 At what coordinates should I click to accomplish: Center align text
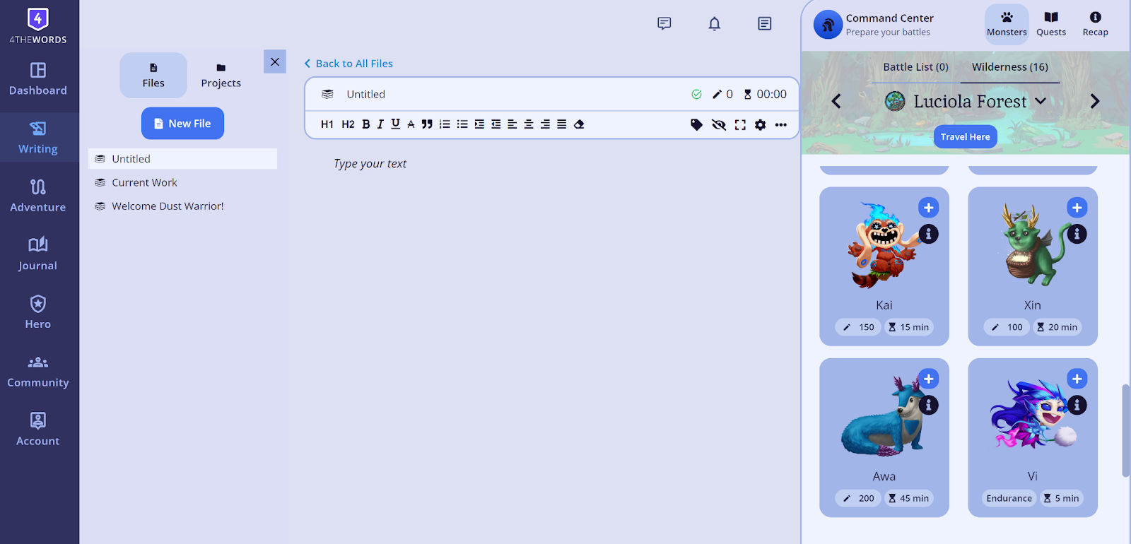[529, 124]
